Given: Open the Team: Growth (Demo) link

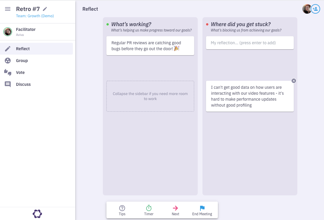Looking at the screenshot, I should pos(35,16).
